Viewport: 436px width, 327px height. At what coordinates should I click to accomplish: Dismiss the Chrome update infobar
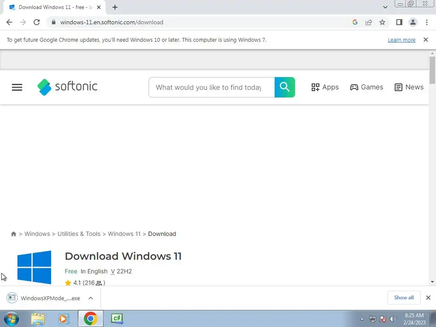pos(426,40)
